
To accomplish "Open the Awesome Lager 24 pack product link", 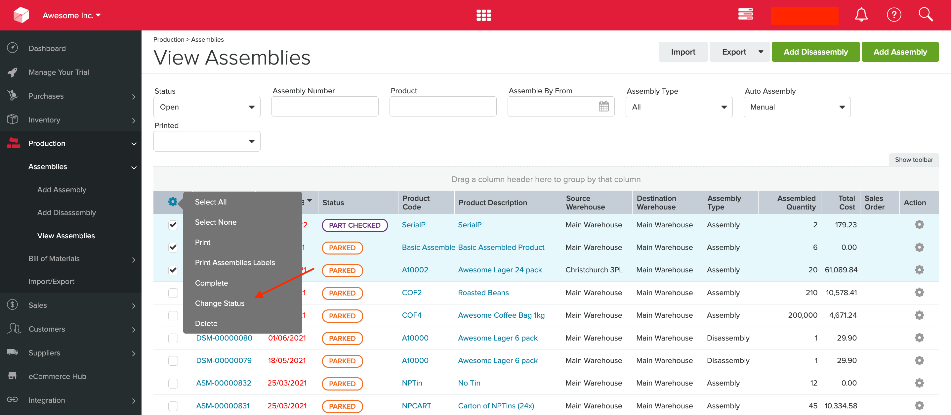I will (500, 270).
